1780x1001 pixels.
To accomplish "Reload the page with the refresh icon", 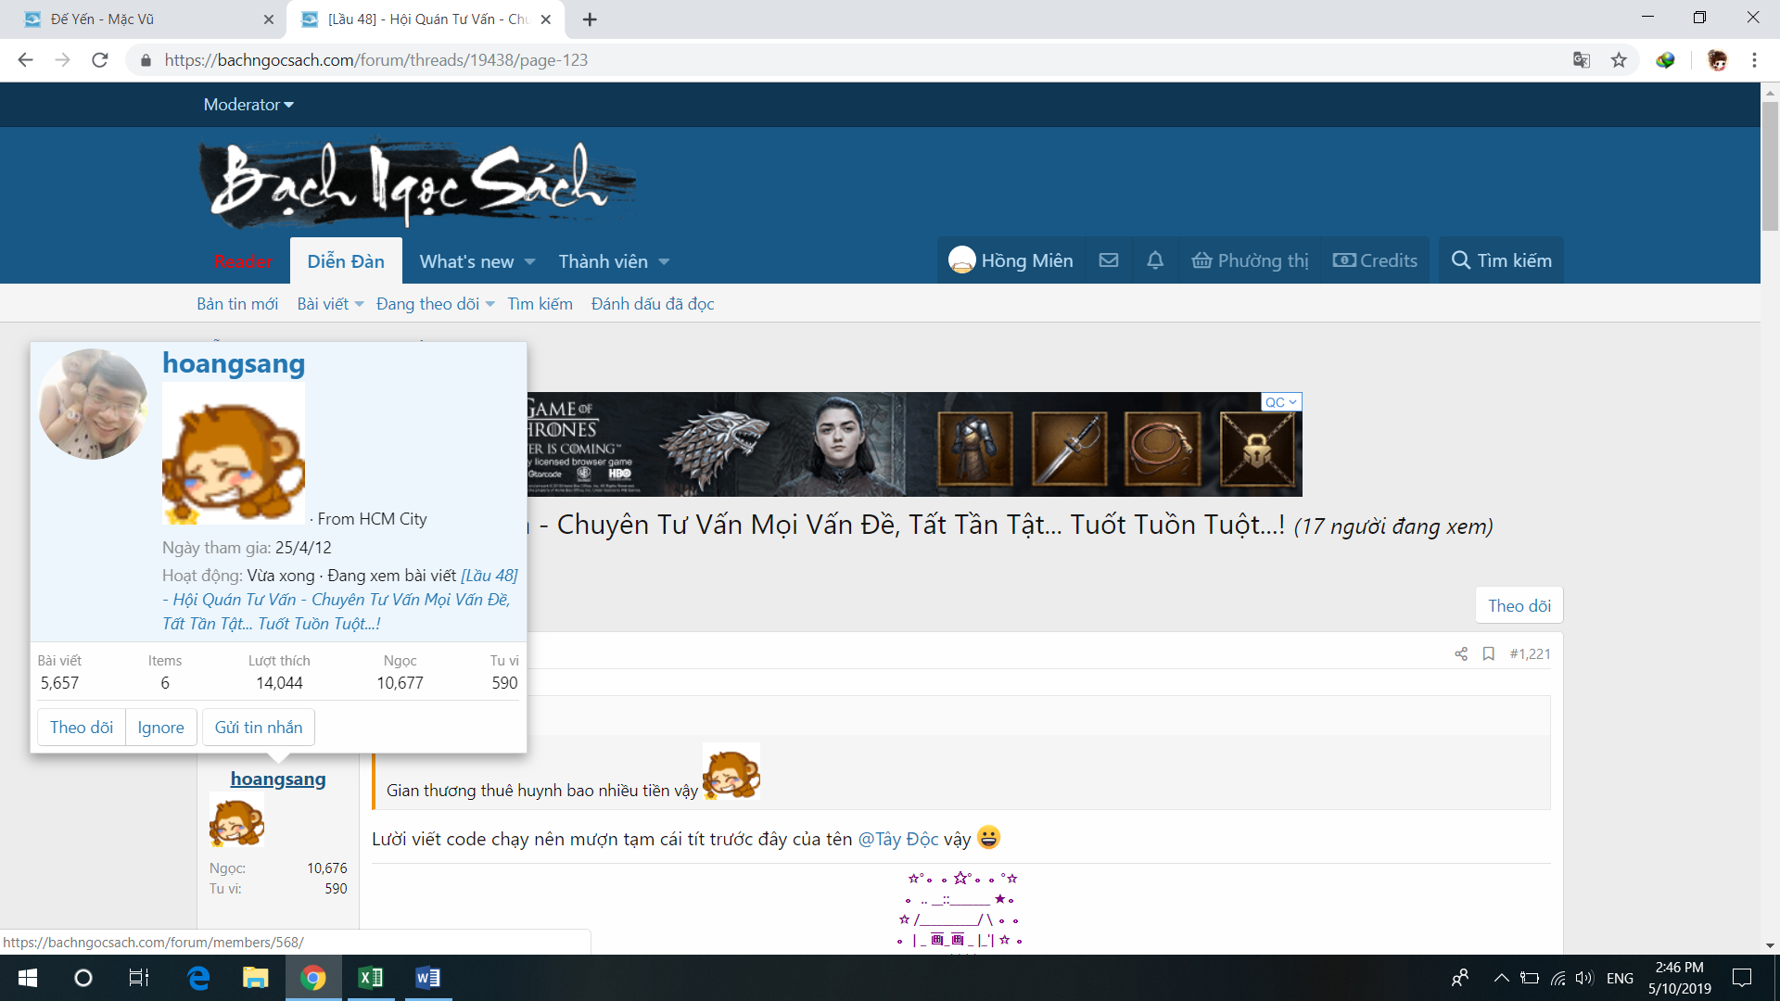I will click(100, 60).
